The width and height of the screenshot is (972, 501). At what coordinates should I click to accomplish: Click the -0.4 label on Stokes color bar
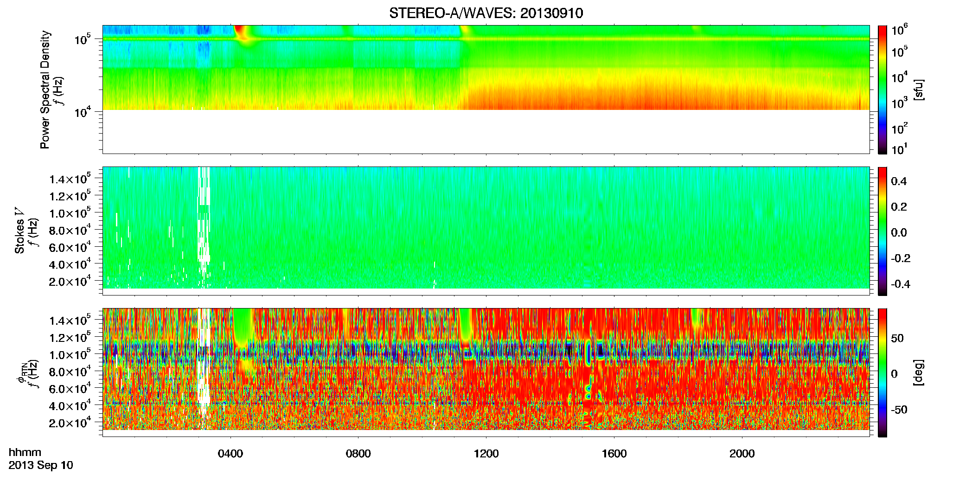901,284
